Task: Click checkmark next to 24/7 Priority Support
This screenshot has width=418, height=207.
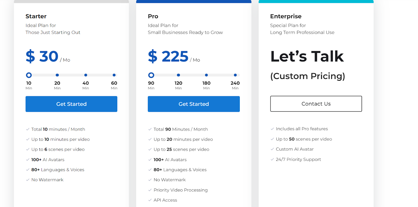Action: pos(272,159)
